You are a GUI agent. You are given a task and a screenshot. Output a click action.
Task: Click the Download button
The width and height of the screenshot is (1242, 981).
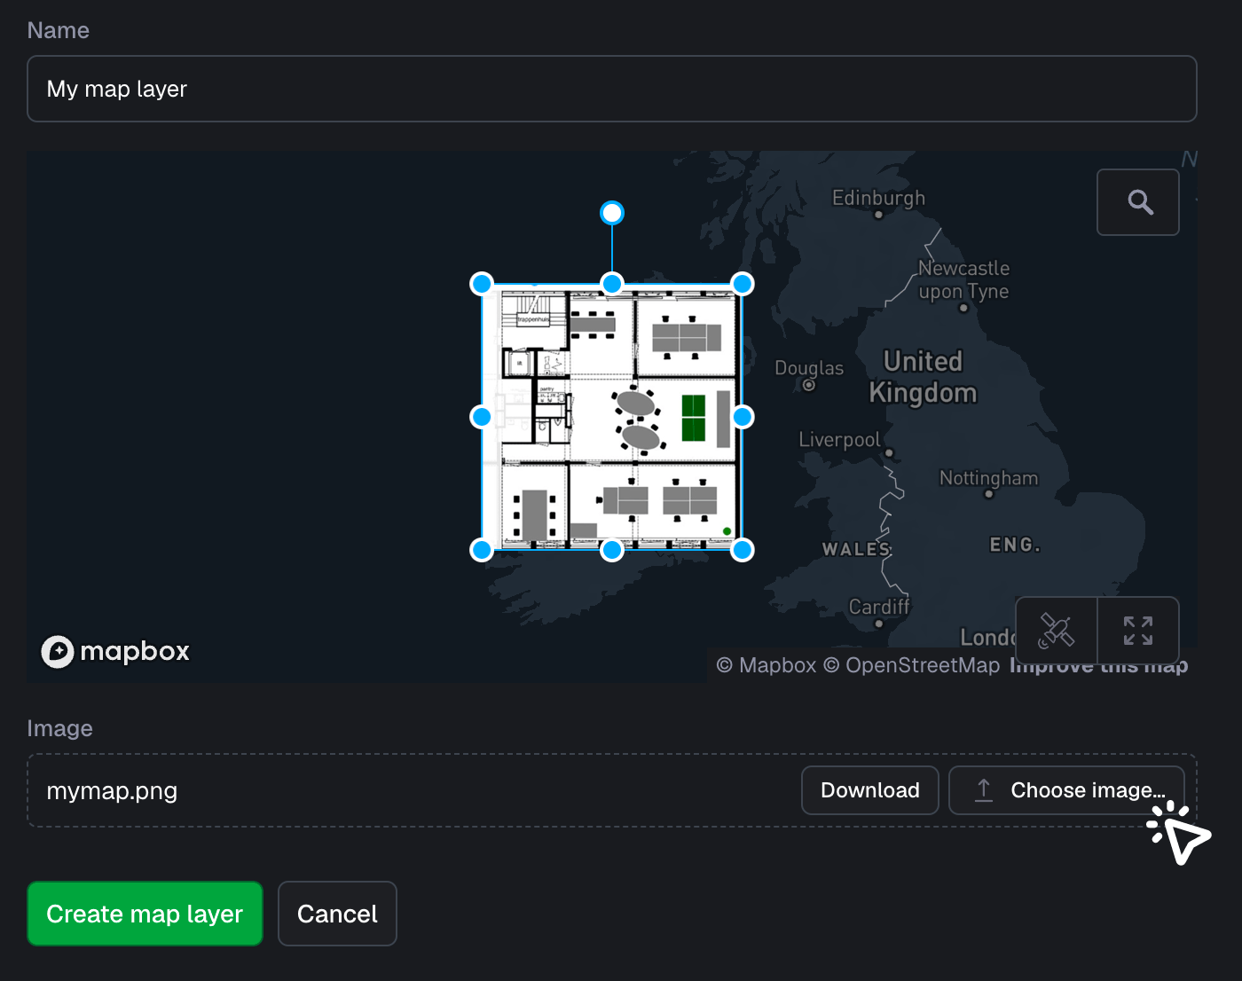870,790
